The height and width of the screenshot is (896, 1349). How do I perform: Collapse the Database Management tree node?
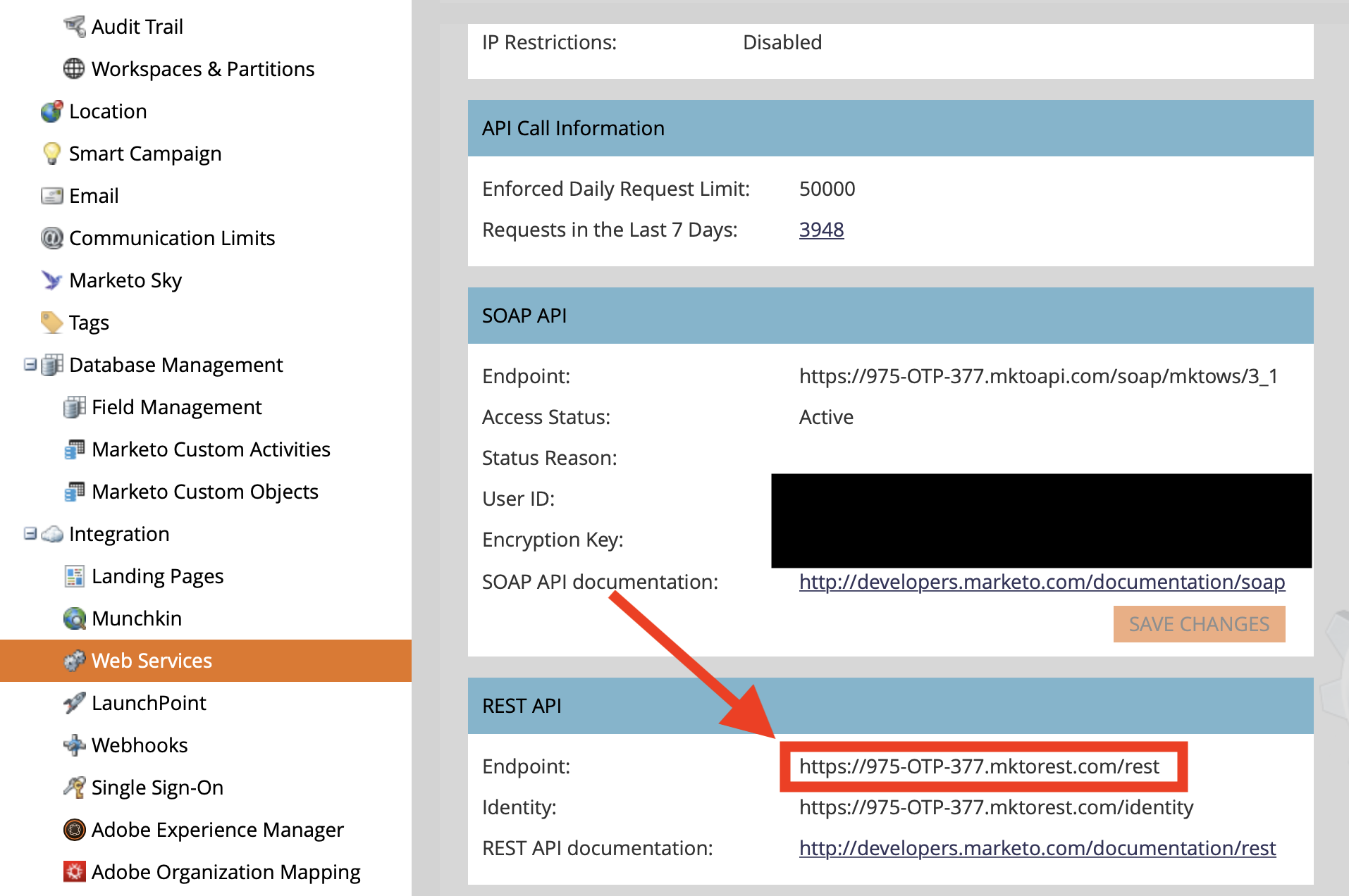30,365
